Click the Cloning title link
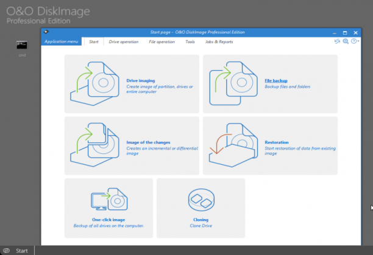The width and height of the screenshot is (373, 255). (x=201, y=220)
